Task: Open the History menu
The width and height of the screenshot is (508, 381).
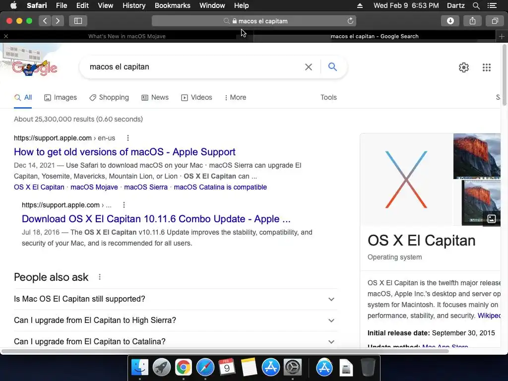Action: [134, 5]
